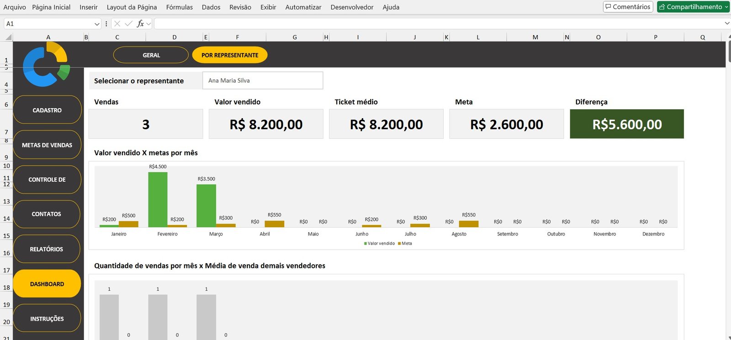Go to the CADASTRO sheet
The width and height of the screenshot is (731, 340).
(47, 110)
